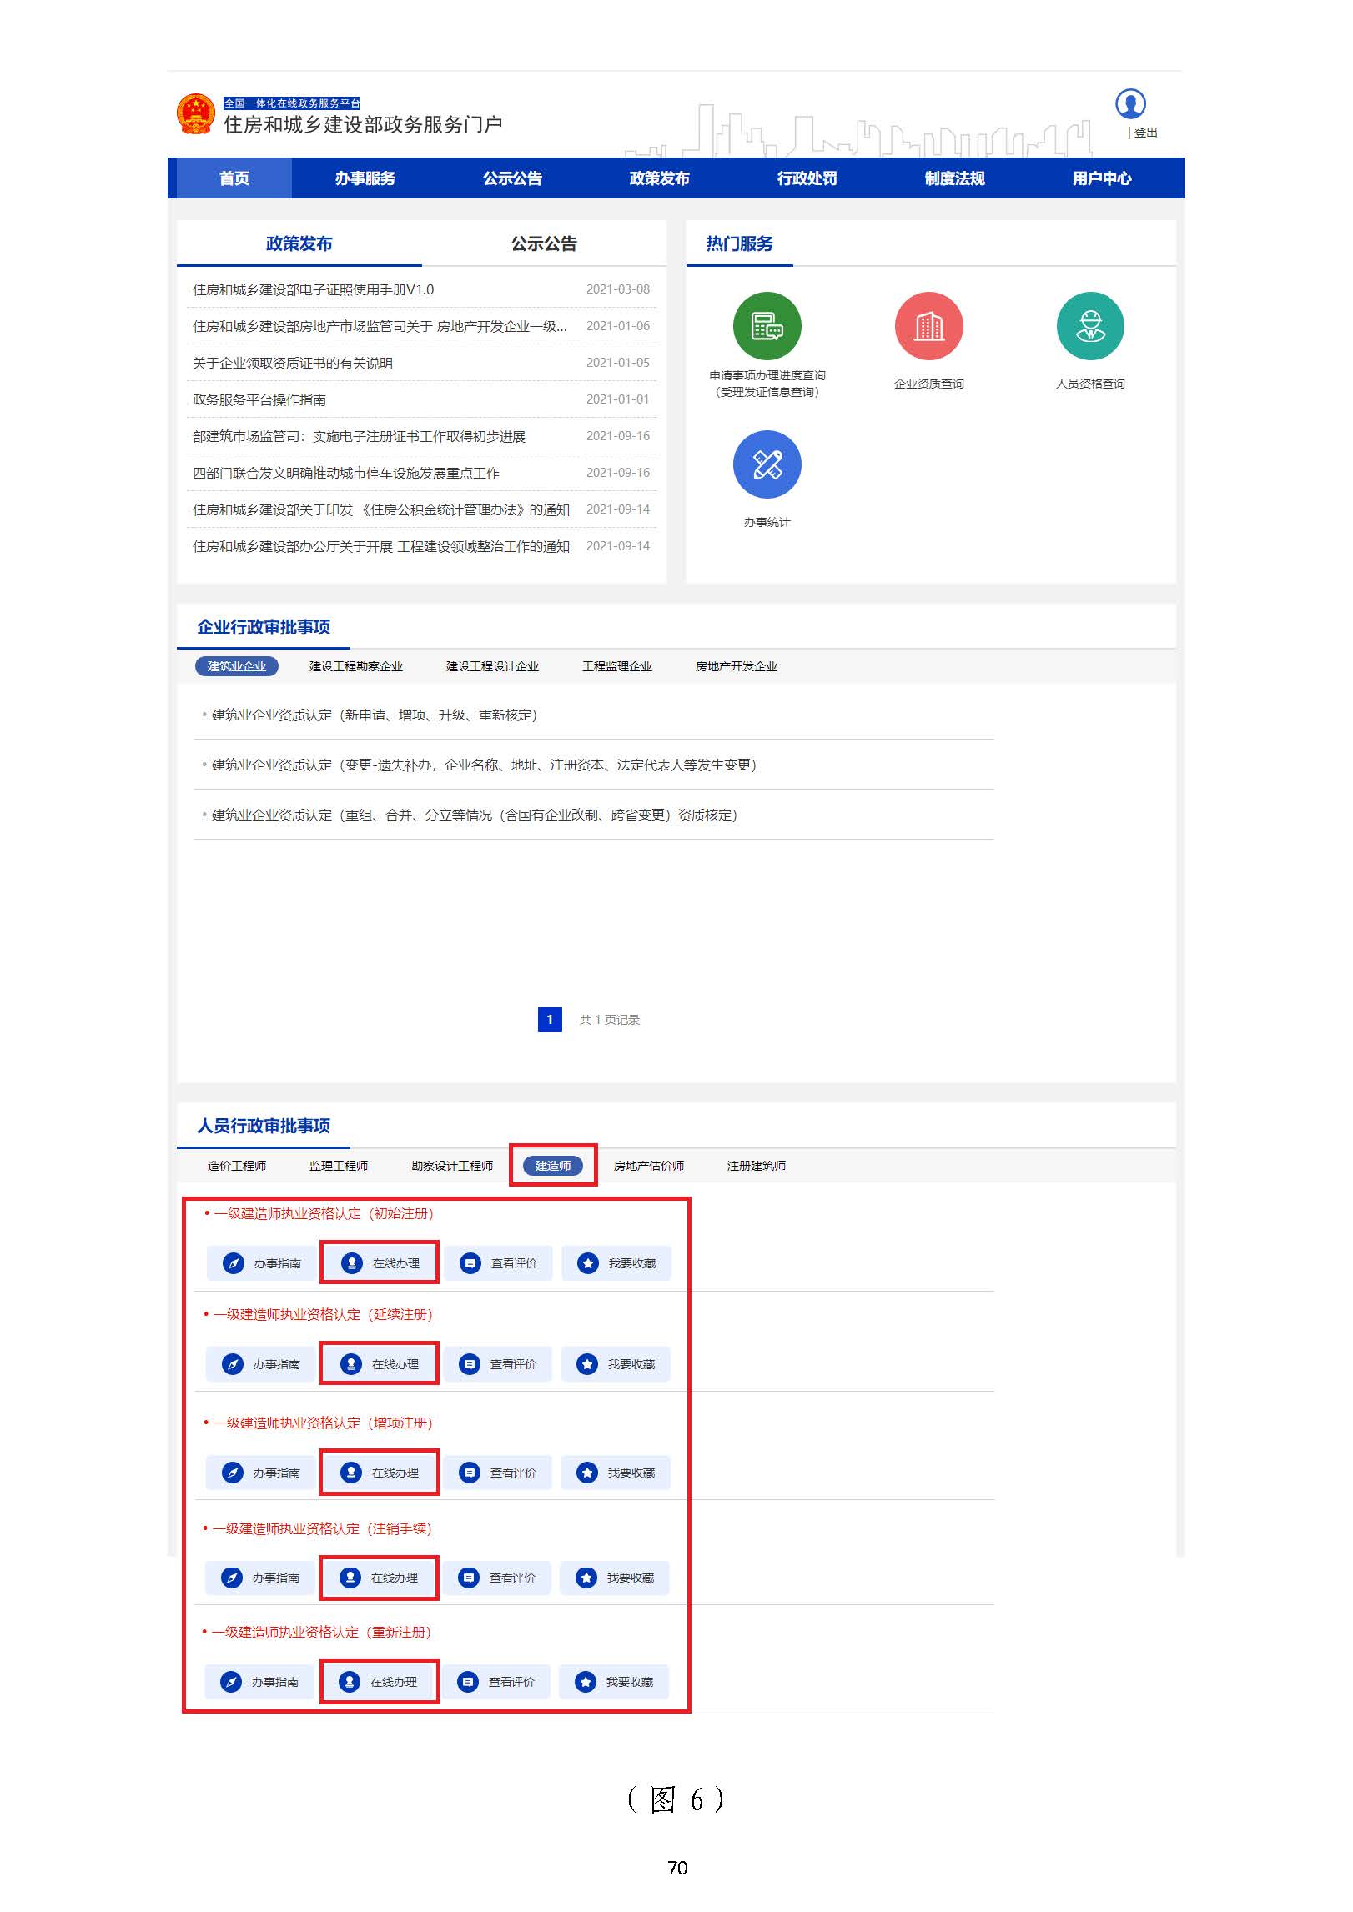Select the 房地产开发企业 enterprise tab
The height and width of the screenshot is (1912, 1353).
coord(736,666)
